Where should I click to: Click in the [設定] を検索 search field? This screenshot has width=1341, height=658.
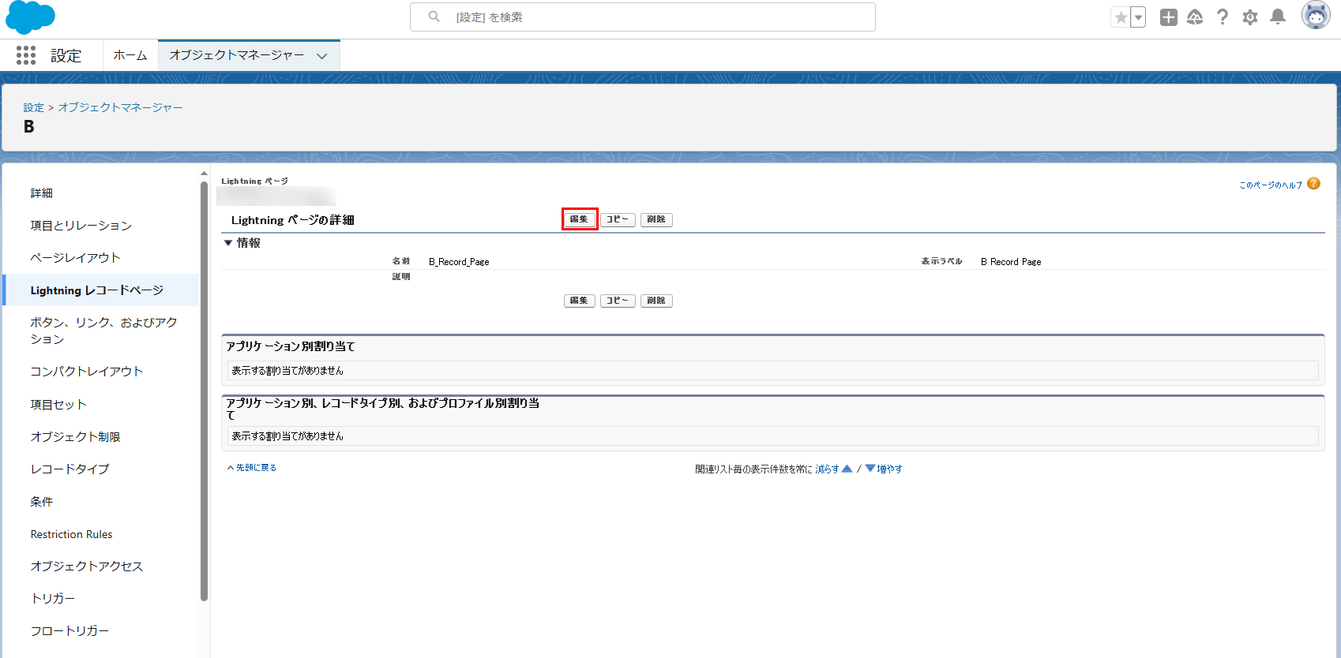(x=642, y=17)
